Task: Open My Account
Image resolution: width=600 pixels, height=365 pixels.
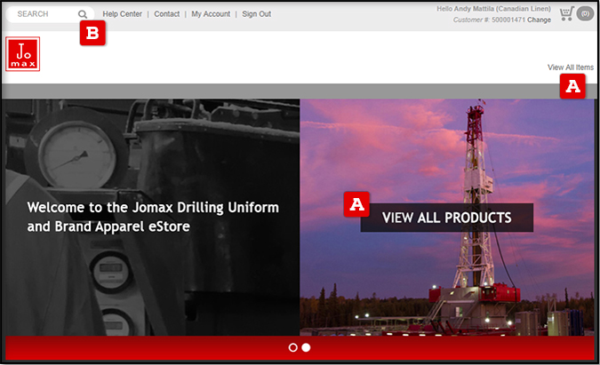Action: coord(211,14)
